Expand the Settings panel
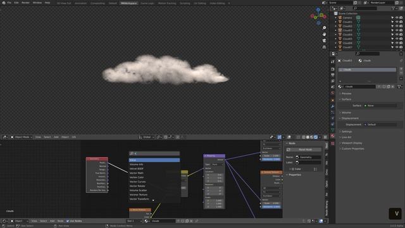Viewport: 405px width, 228px height. click(x=347, y=132)
